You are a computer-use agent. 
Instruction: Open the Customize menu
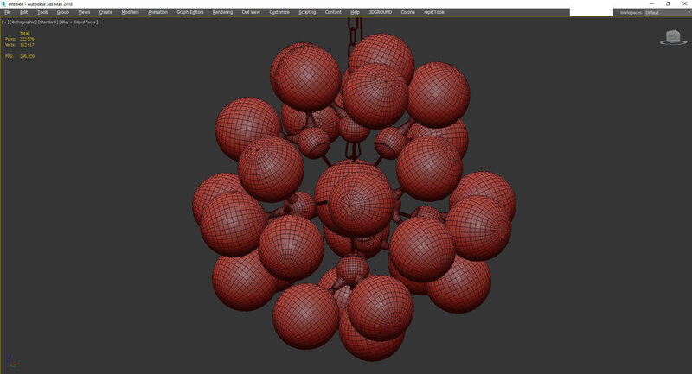pos(279,13)
